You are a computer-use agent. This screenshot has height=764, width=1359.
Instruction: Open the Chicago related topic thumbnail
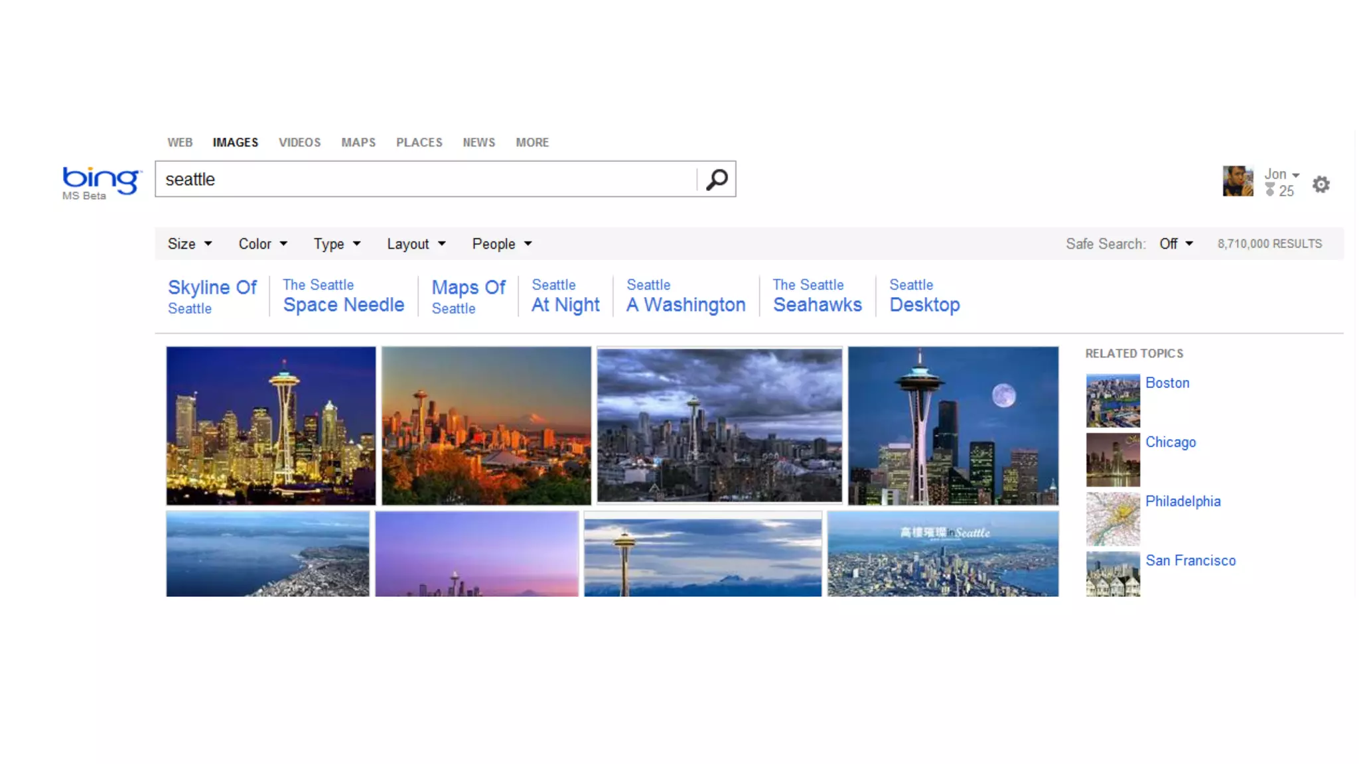coord(1113,460)
